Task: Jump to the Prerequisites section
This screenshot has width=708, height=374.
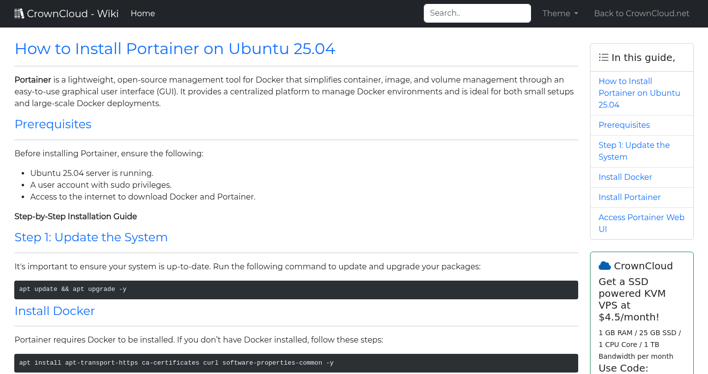Action: click(x=624, y=125)
